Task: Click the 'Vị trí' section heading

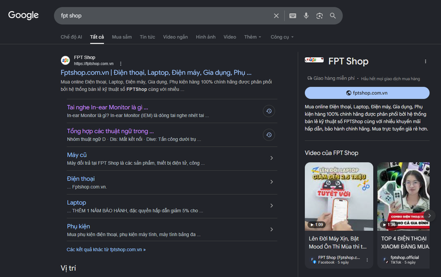Action: click(x=68, y=268)
